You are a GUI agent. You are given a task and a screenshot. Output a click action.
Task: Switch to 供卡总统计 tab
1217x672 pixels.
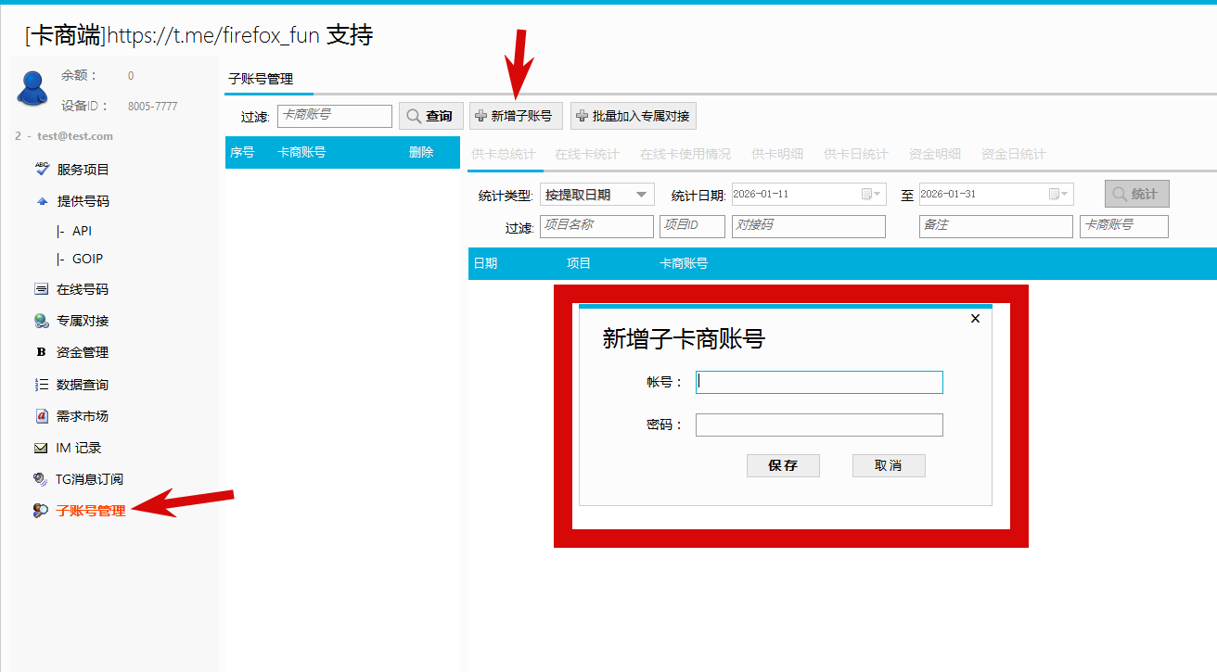tap(504, 154)
